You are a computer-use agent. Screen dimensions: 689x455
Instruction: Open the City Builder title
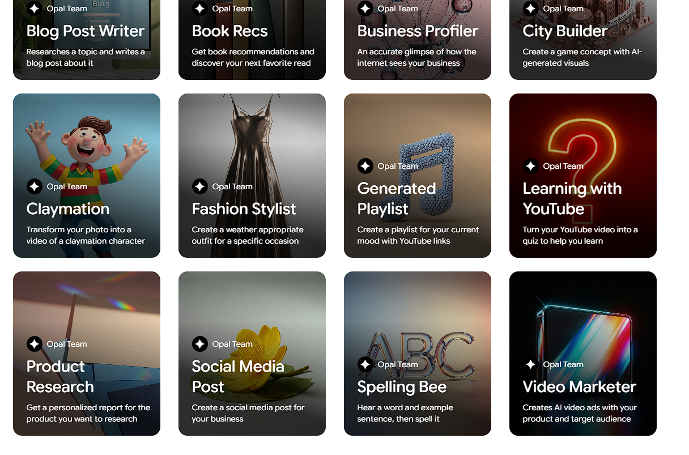565,31
